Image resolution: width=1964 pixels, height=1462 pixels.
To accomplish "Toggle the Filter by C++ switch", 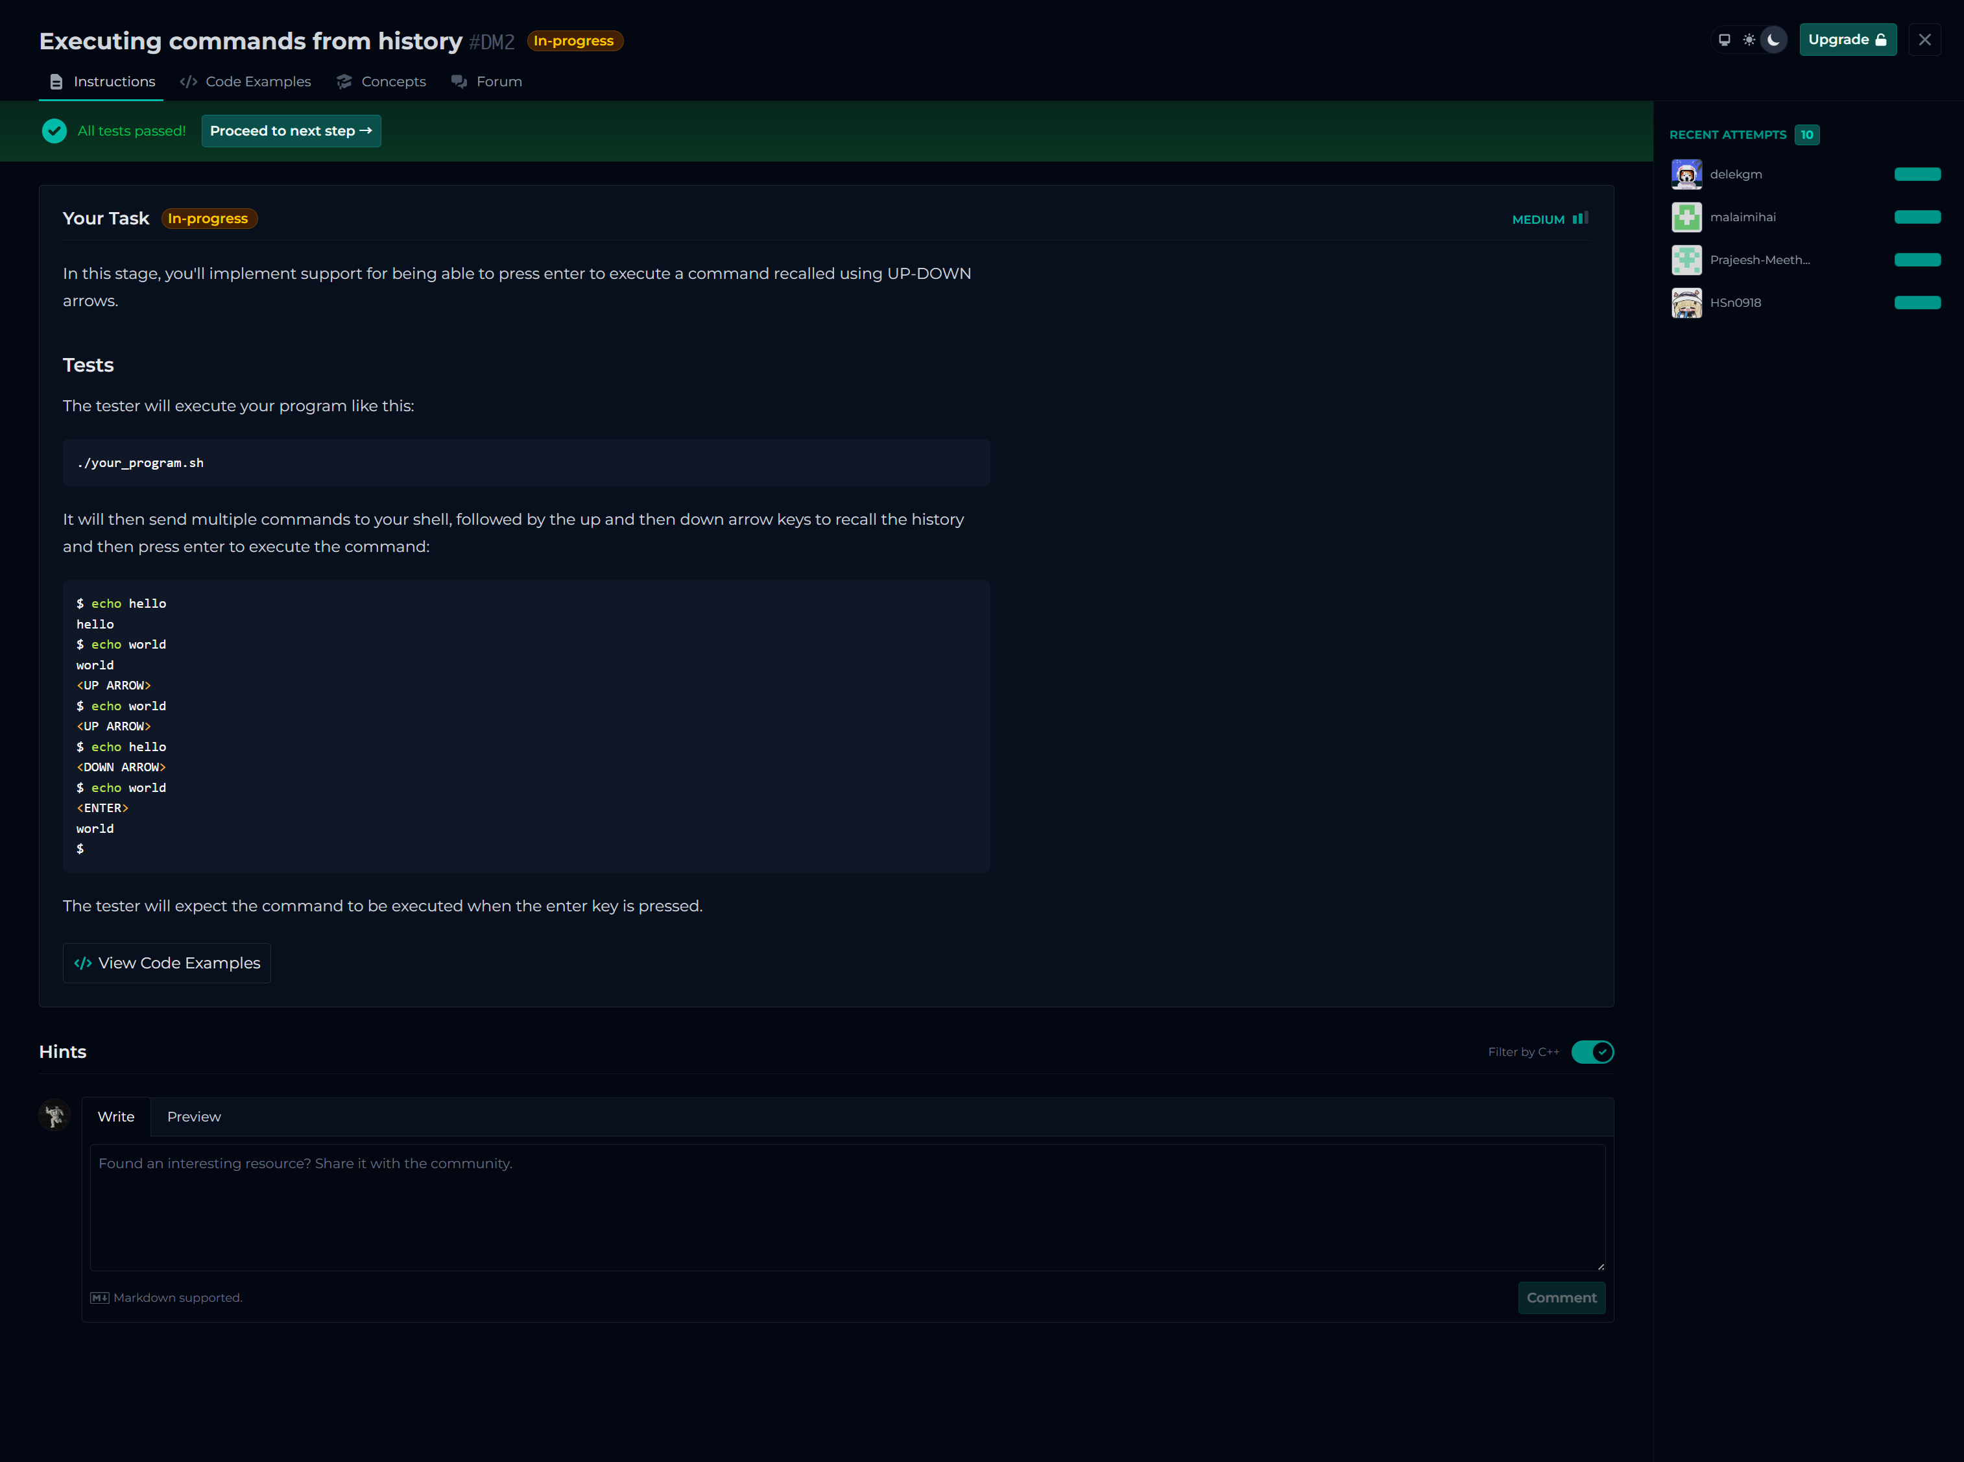I will click(x=1592, y=1051).
